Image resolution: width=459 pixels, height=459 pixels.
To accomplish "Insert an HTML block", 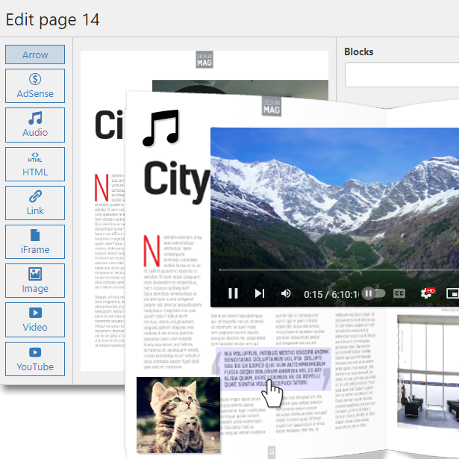I will click(35, 163).
